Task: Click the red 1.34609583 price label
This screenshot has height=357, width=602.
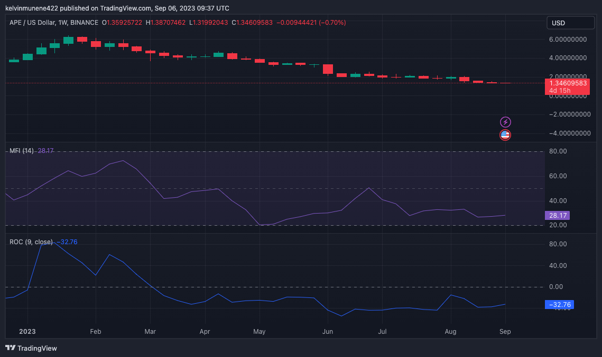Action: (568, 83)
